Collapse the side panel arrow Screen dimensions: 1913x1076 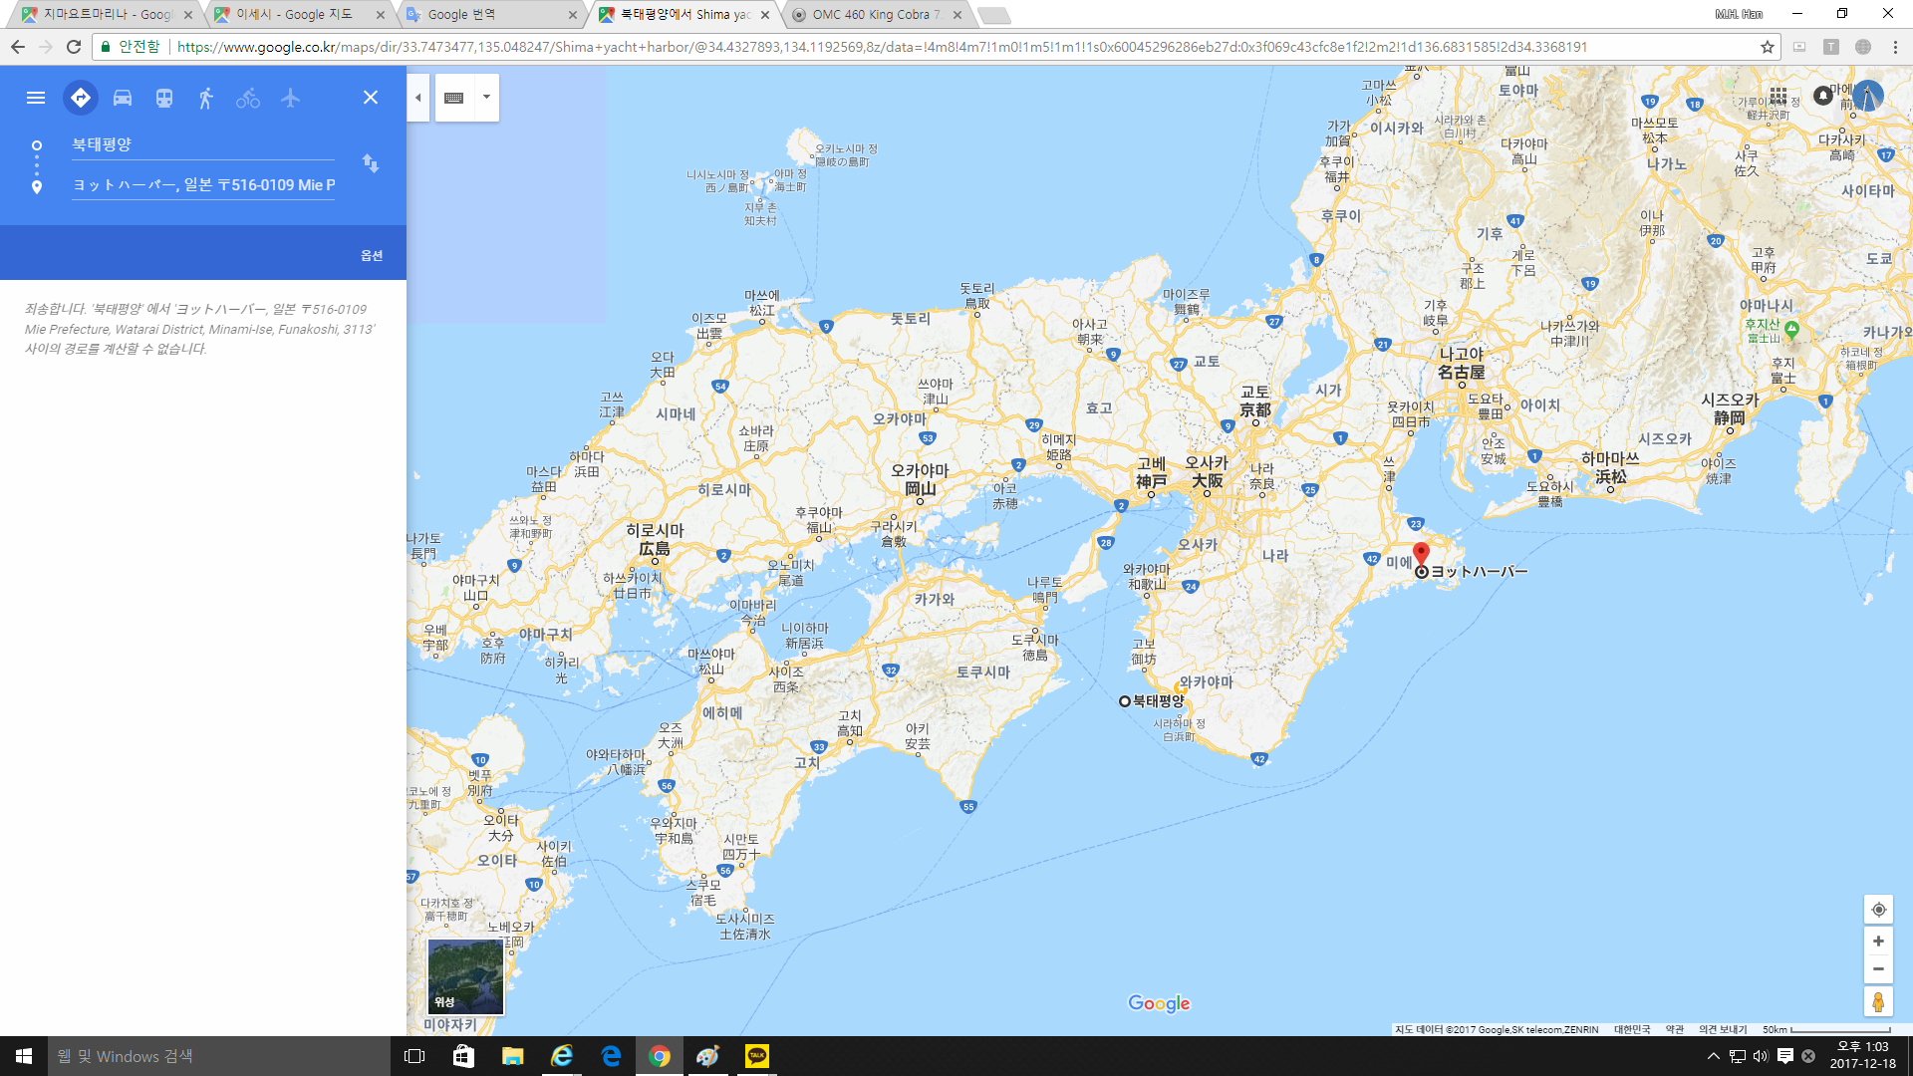pos(418,98)
